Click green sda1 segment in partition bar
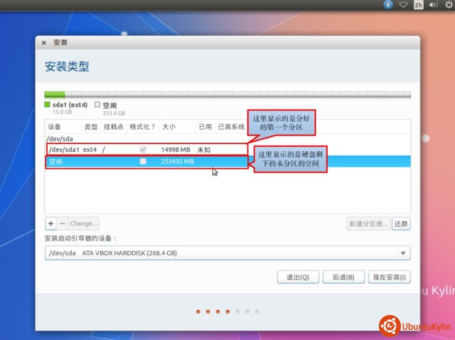Image resolution: width=455 pixels, height=340 pixels. coord(55,94)
